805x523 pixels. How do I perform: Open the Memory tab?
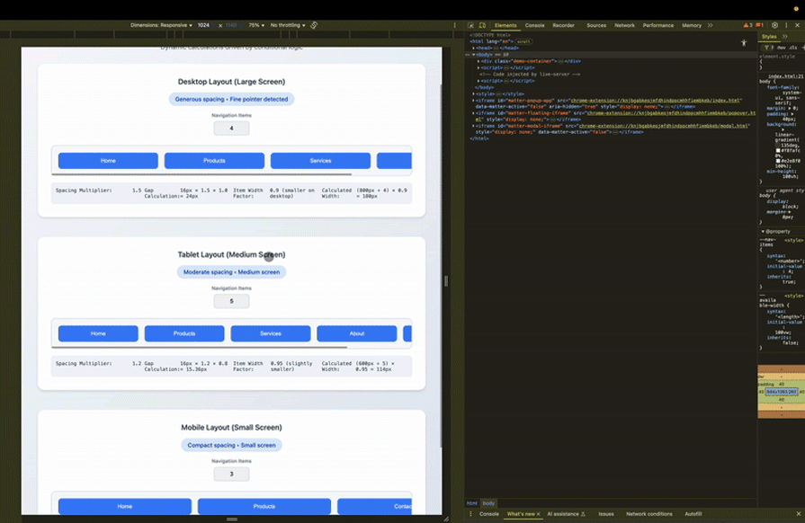coord(692,25)
